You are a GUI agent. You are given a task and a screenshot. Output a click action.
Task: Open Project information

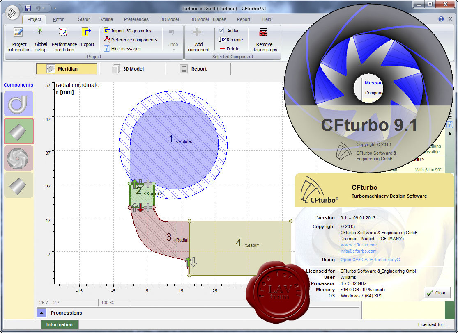point(19,39)
